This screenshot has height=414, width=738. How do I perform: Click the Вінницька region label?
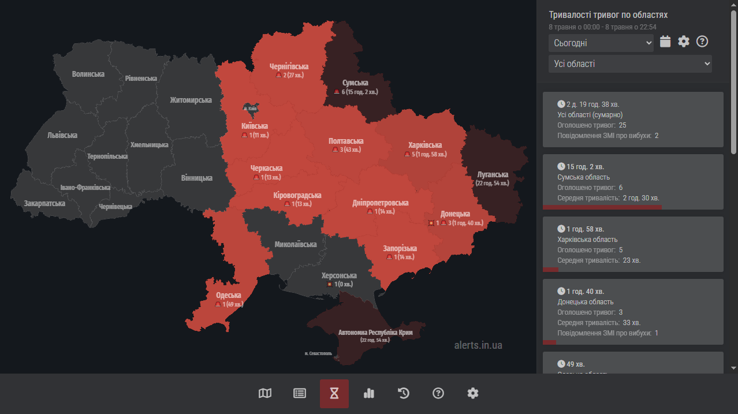click(197, 178)
